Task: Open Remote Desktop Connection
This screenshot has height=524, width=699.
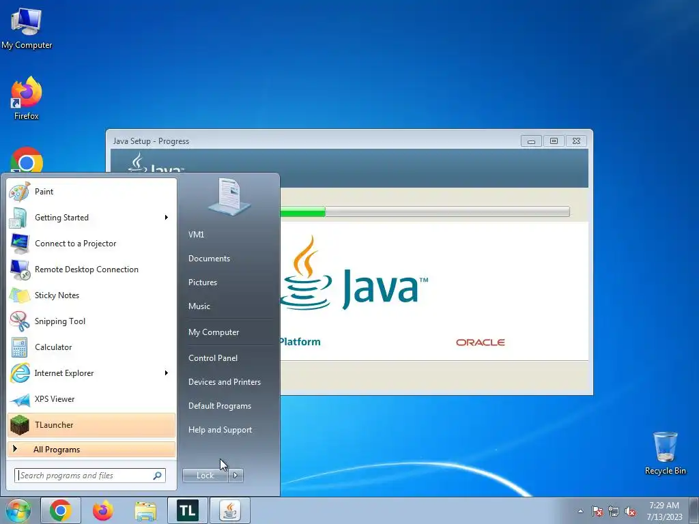Action: [91, 269]
